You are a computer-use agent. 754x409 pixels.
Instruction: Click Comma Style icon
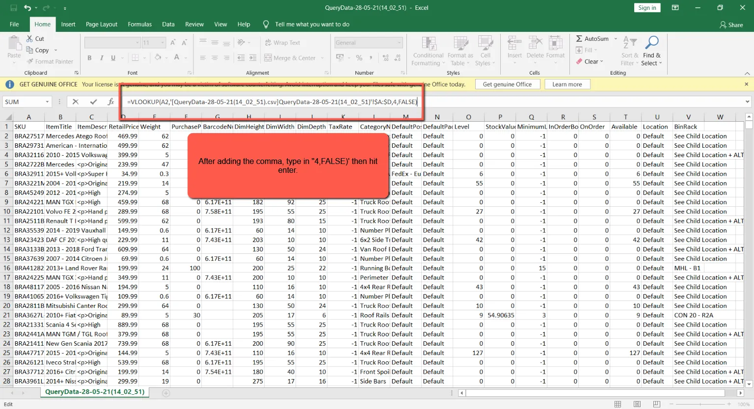click(371, 58)
